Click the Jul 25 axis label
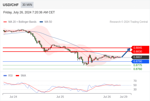The height and width of the screenshot is (101, 150). tap(60, 97)
